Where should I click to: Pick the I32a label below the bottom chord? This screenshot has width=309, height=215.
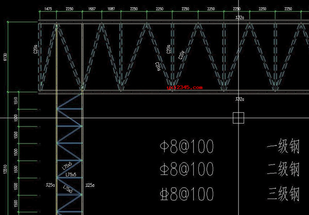(239, 99)
